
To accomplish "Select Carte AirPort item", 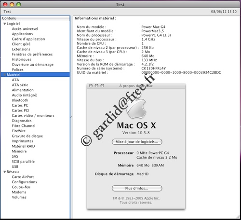I will pyautogui.click(x=23, y=177).
